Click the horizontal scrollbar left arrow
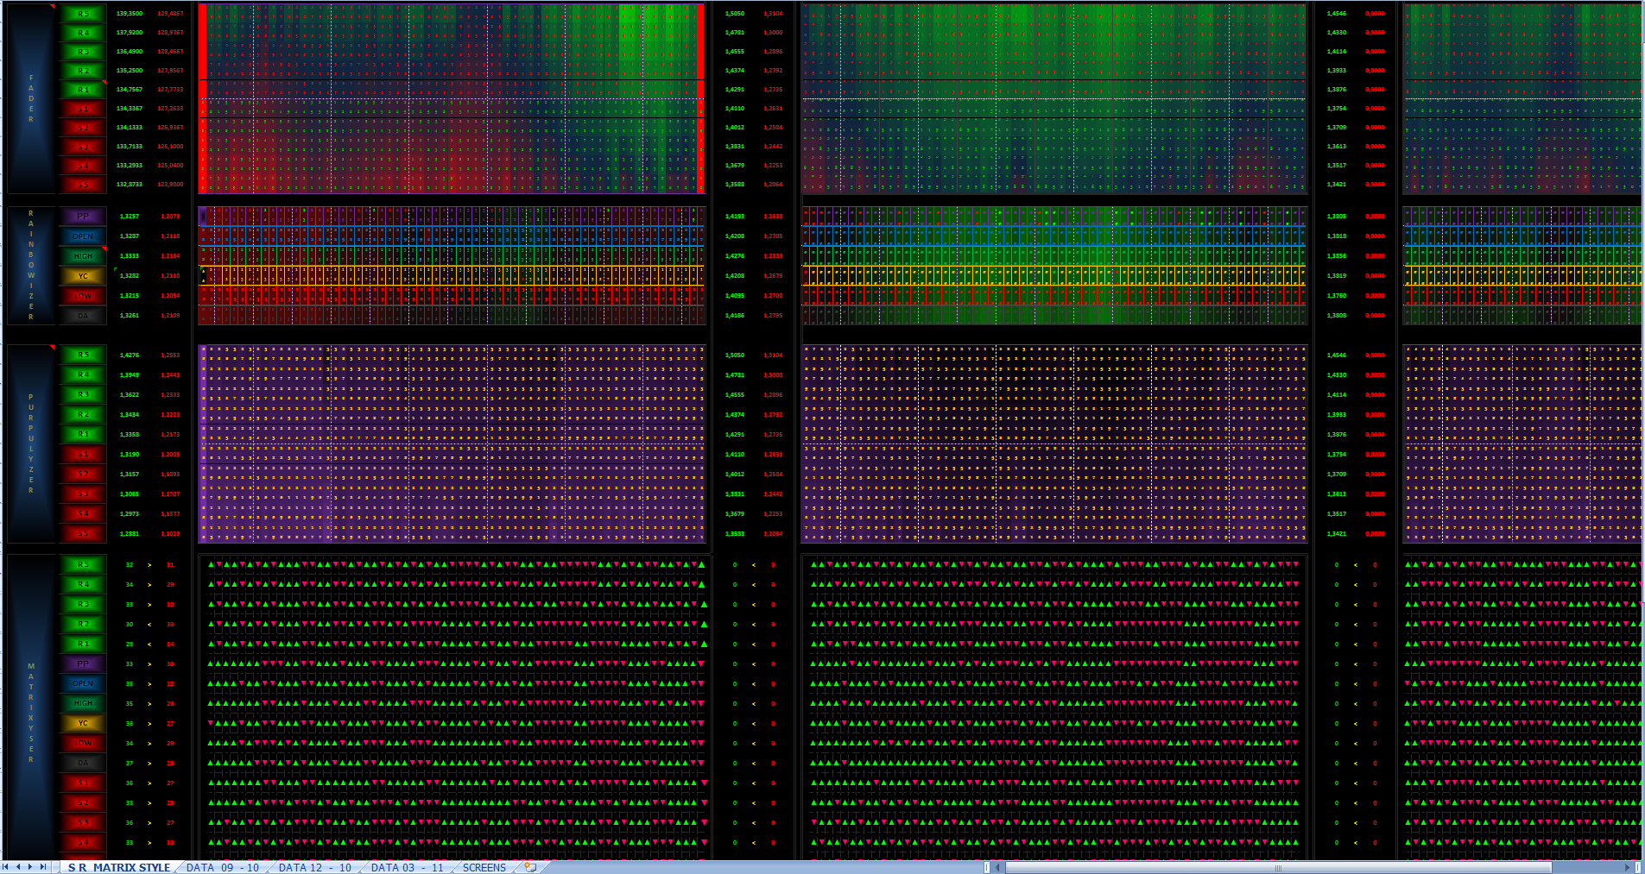Viewport: 1645px width, 874px height. point(998,867)
